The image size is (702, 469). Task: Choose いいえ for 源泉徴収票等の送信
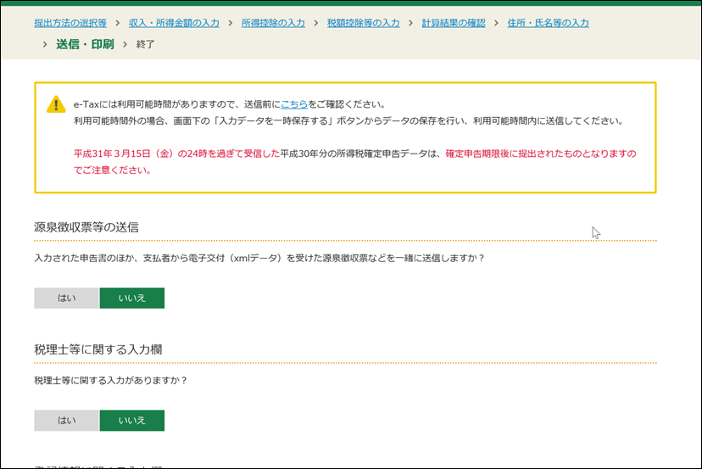tap(132, 298)
